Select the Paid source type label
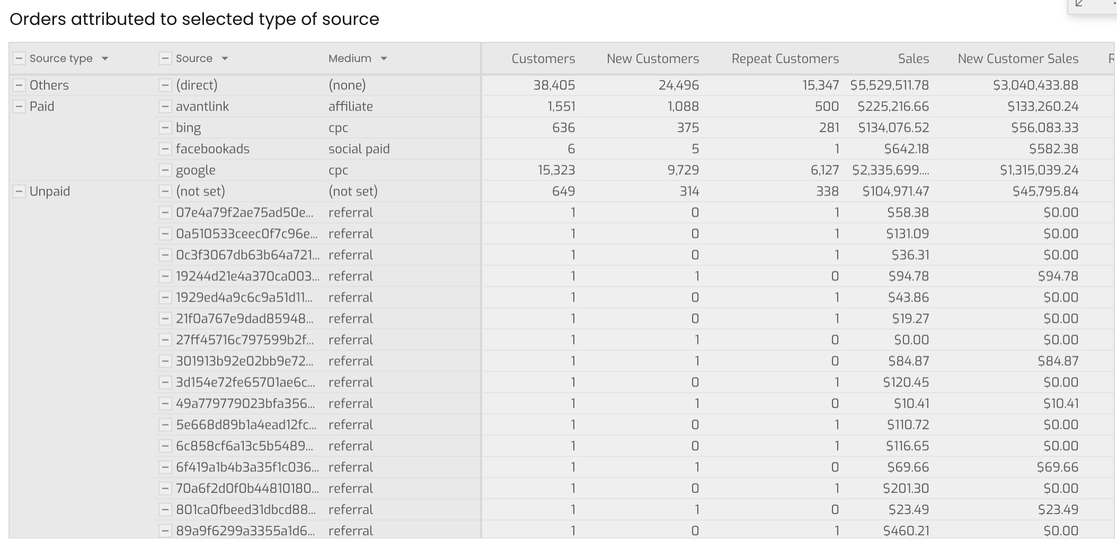 (x=42, y=106)
